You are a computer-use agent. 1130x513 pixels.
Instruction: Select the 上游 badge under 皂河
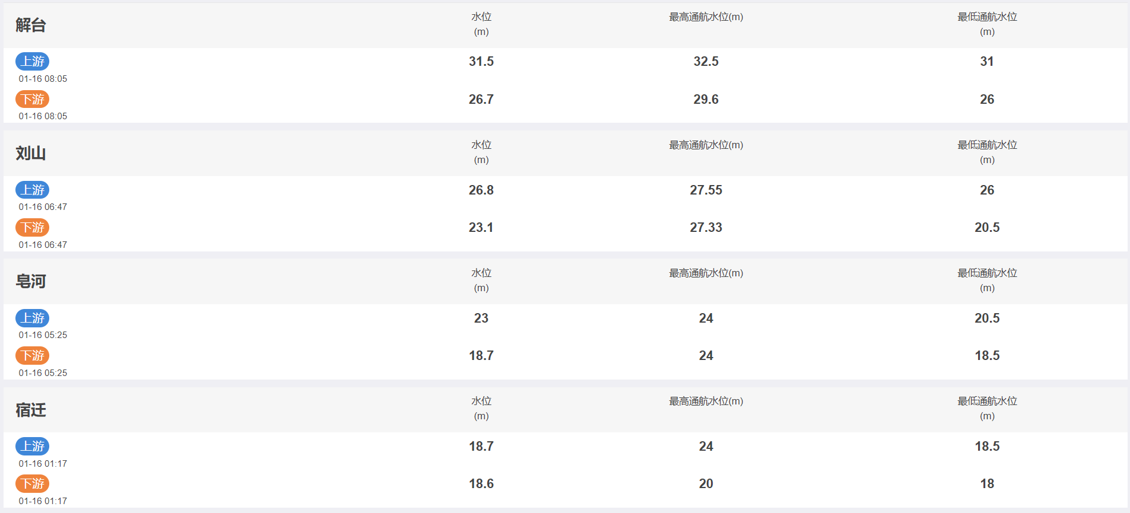[x=33, y=318]
